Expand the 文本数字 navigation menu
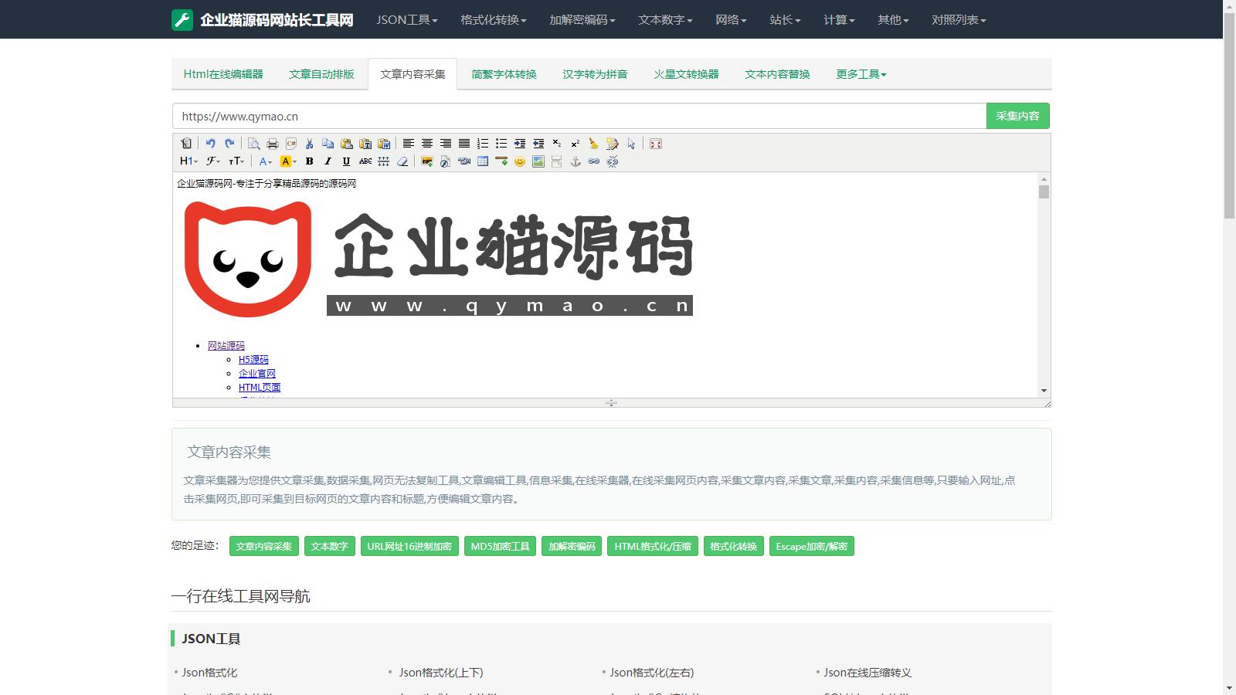This screenshot has height=695, width=1236. tap(666, 20)
